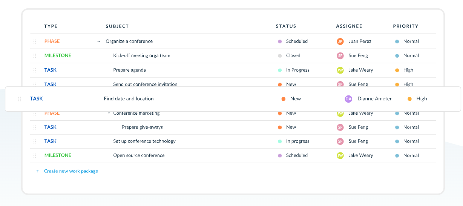The image size is (463, 206).
Task: Click orange New status dot for Find date
Action: [x=284, y=99]
